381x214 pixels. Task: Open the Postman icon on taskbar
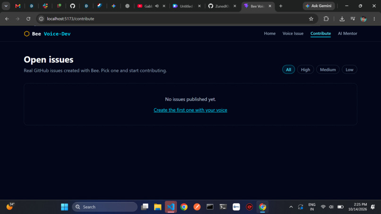pyautogui.click(x=197, y=207)
